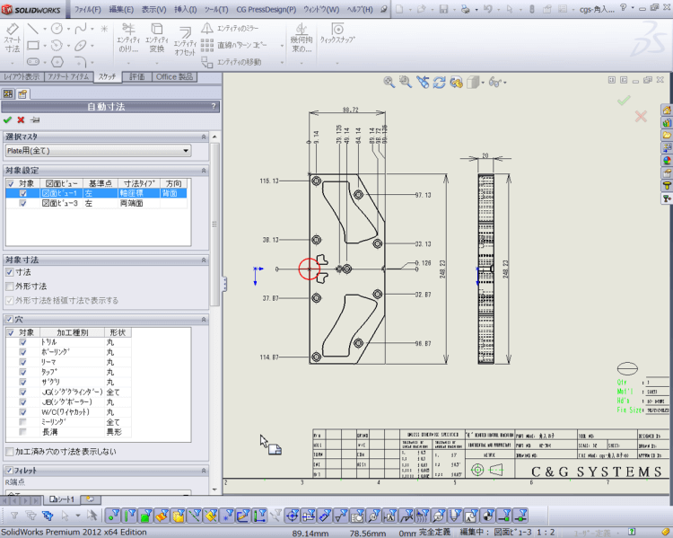Open the CG PressDesign(P) menu
Image resolution: width=673 pixels, height=538 pixels.
click(x=267, y=10)
